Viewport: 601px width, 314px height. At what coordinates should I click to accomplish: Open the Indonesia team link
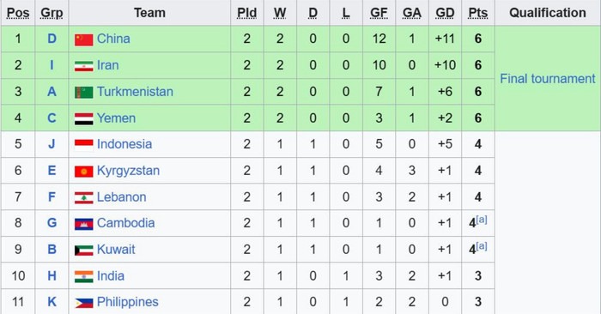[x=124, y=144]
